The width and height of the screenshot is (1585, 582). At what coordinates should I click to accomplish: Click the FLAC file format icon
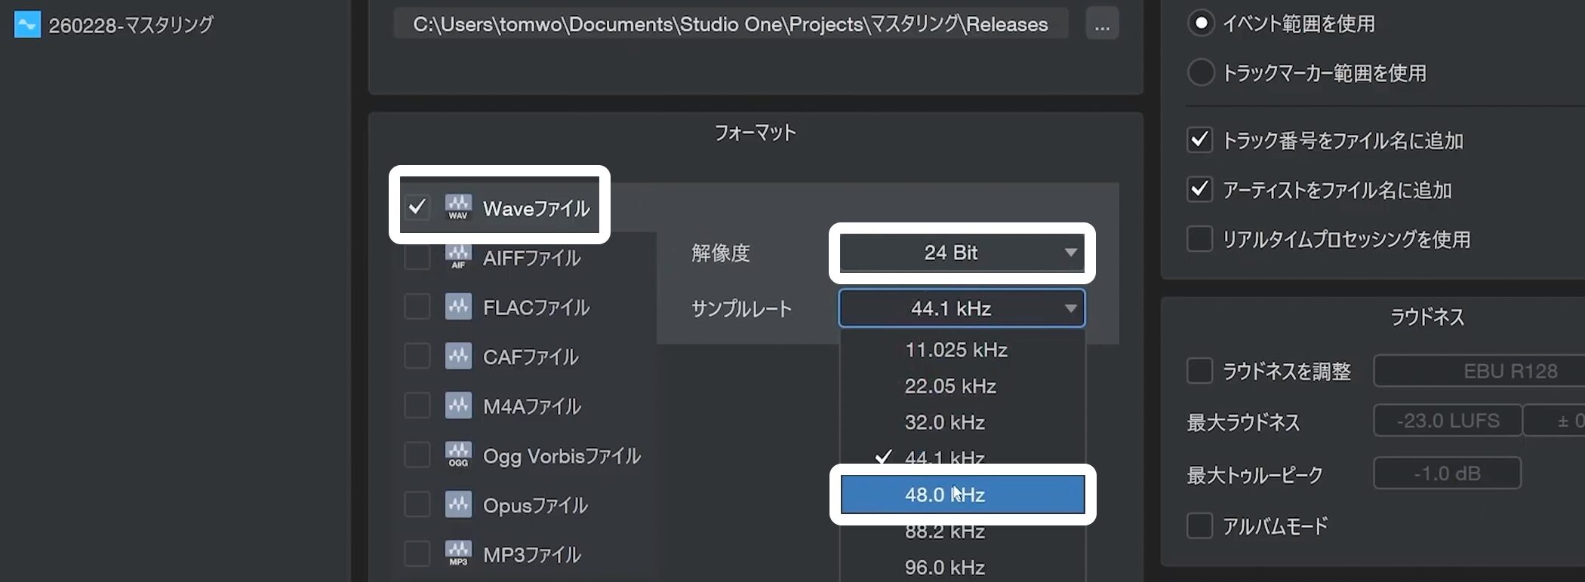[458, 307]
